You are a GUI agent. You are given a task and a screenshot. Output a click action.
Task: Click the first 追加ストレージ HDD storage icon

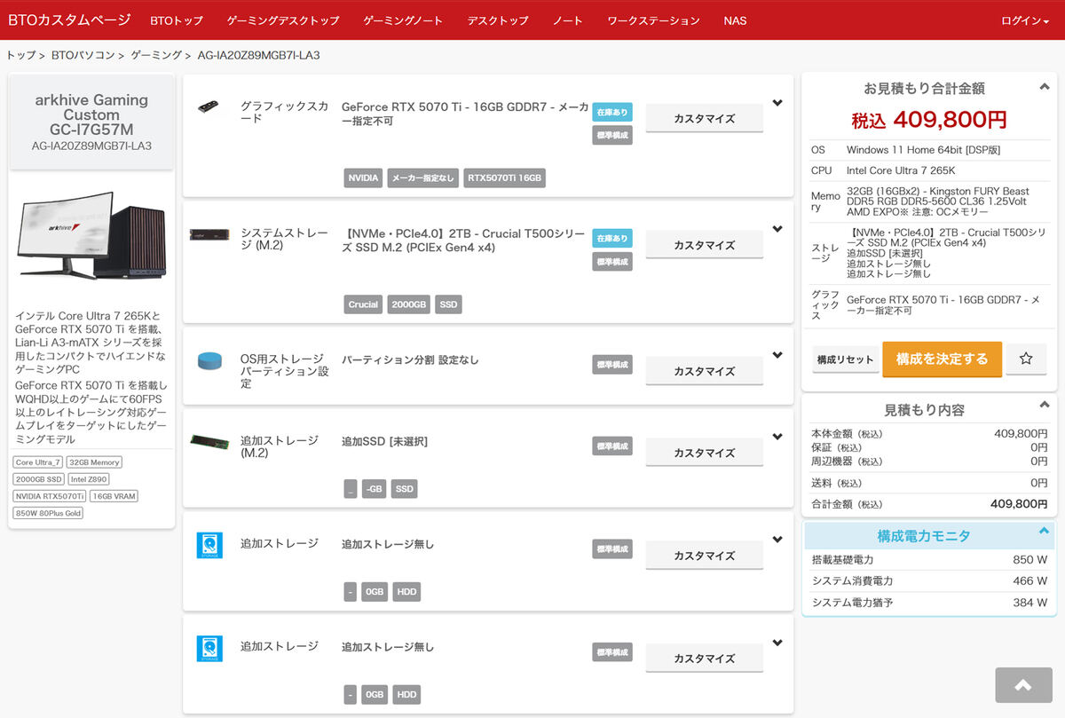pos(209,545)
